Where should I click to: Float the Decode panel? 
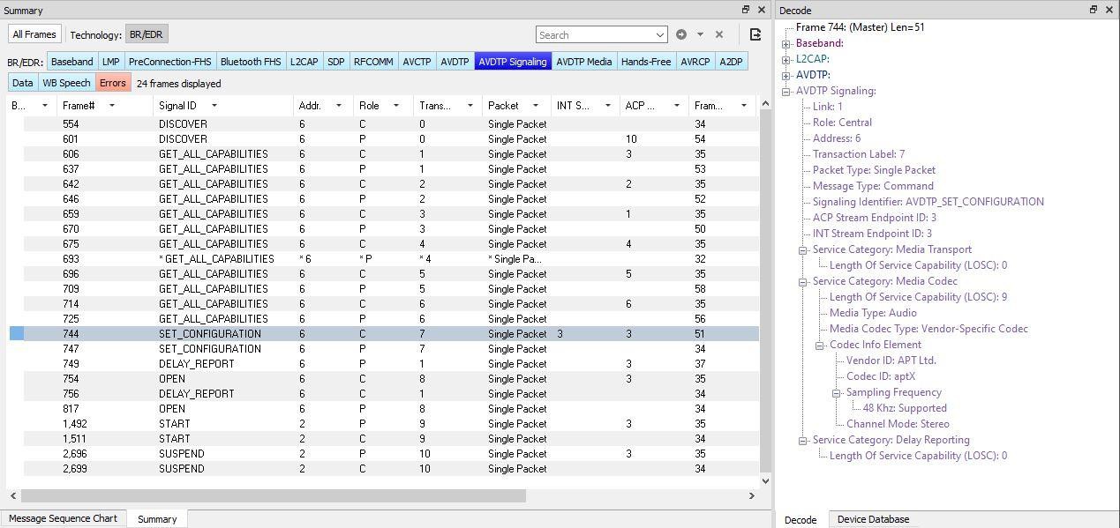pos(1094,10)
